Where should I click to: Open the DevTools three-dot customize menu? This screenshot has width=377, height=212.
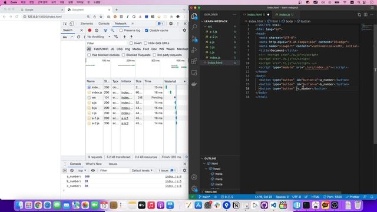[x=178, y=24]
